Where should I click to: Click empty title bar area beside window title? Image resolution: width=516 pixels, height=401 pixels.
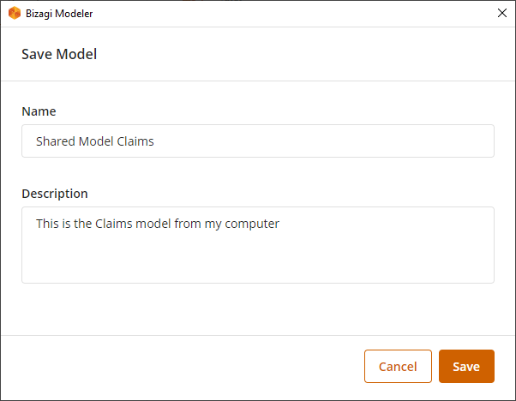tap(293, 14)
